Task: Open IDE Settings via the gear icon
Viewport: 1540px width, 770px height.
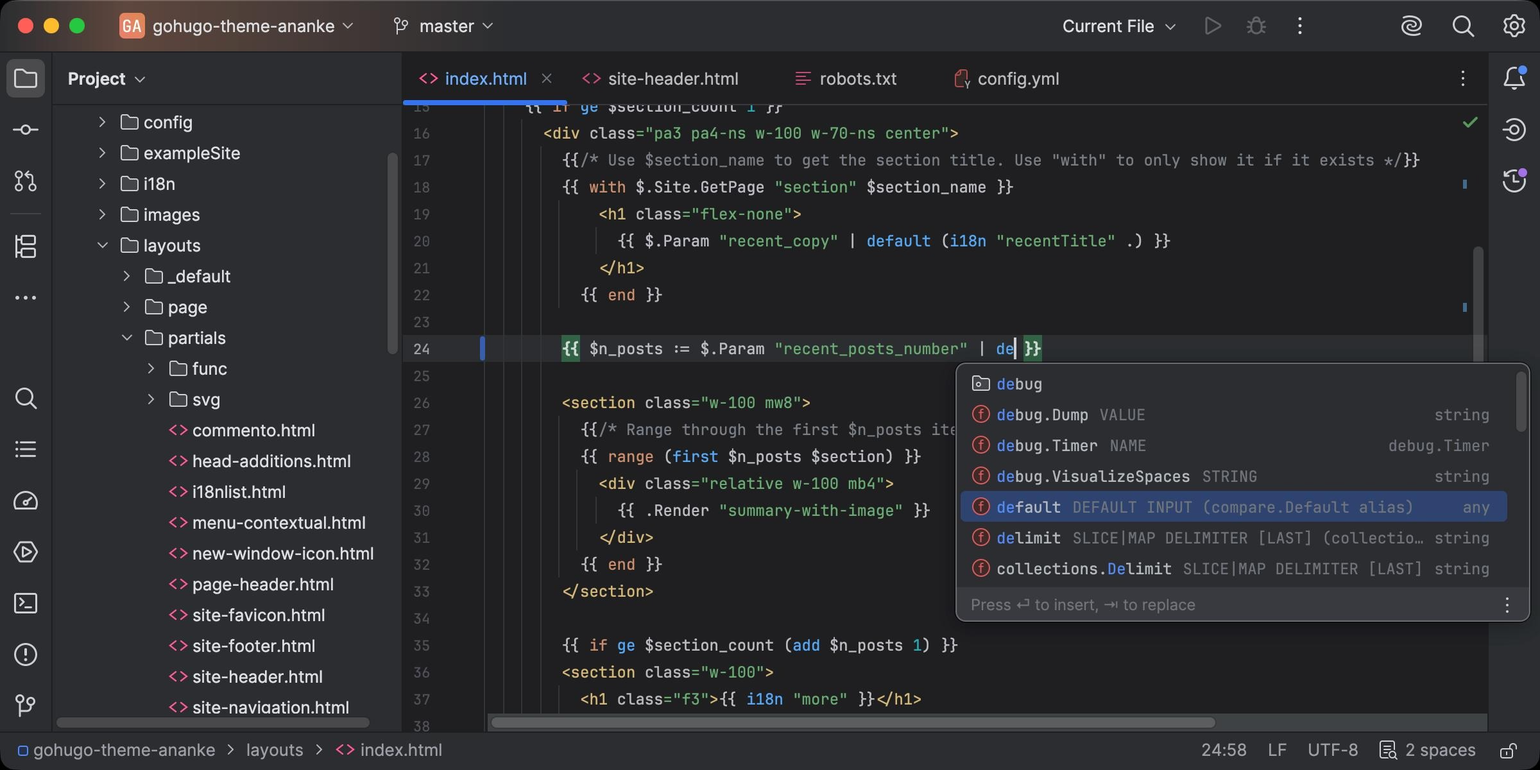Action: click(x=1514, y=26)
